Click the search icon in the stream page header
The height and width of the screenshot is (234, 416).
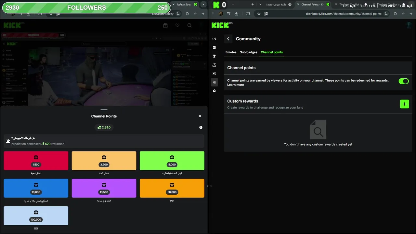click(189, 25)
